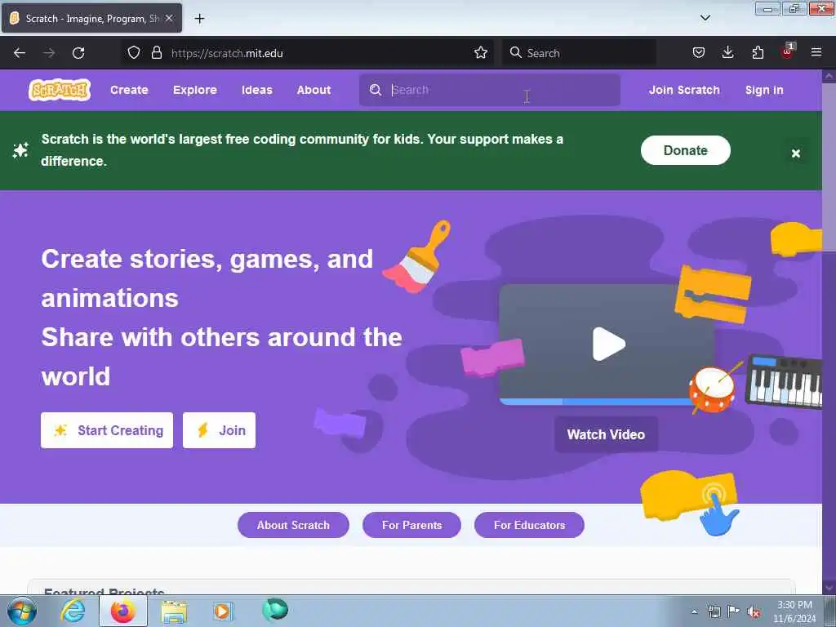Click the red extension icon with badge
The image size is (836, 627).
coord(787,51)
